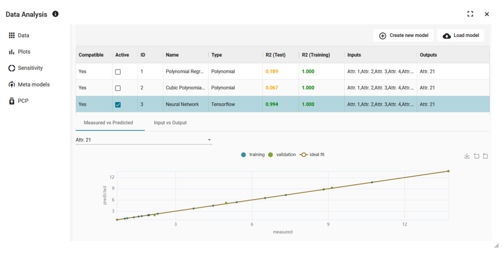Click the 0.994 R2 test value

(272, 104)
